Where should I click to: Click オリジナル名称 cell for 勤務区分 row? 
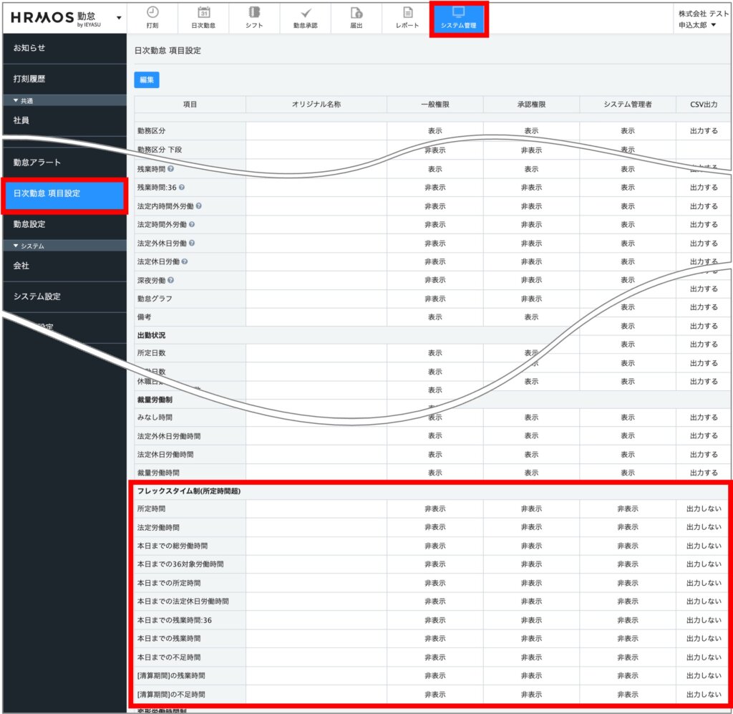pyautogui.click(x=316, y=131)
